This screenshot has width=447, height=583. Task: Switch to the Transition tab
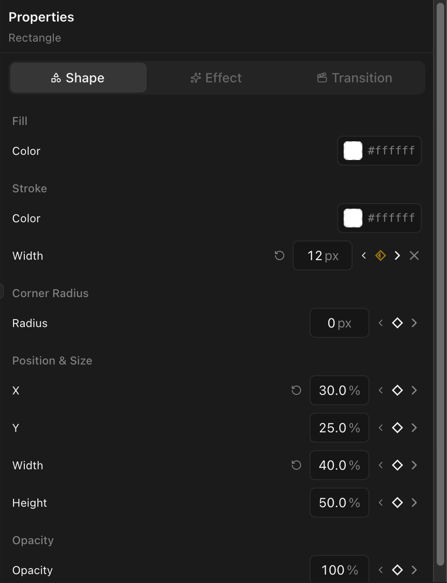354,78
